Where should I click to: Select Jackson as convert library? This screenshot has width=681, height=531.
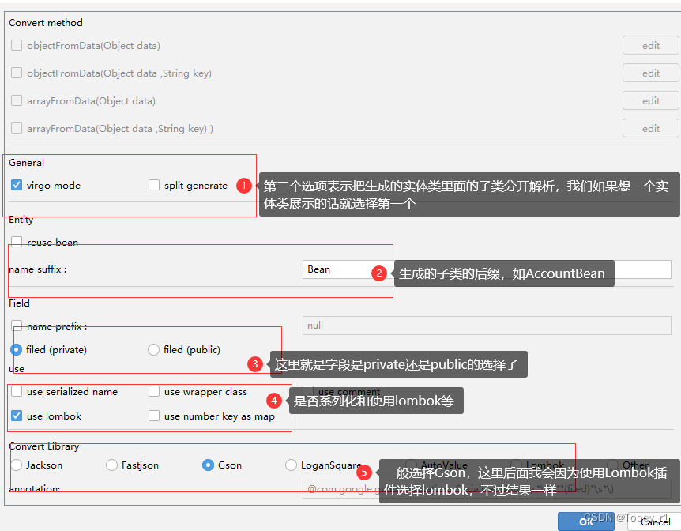(16, 465)
